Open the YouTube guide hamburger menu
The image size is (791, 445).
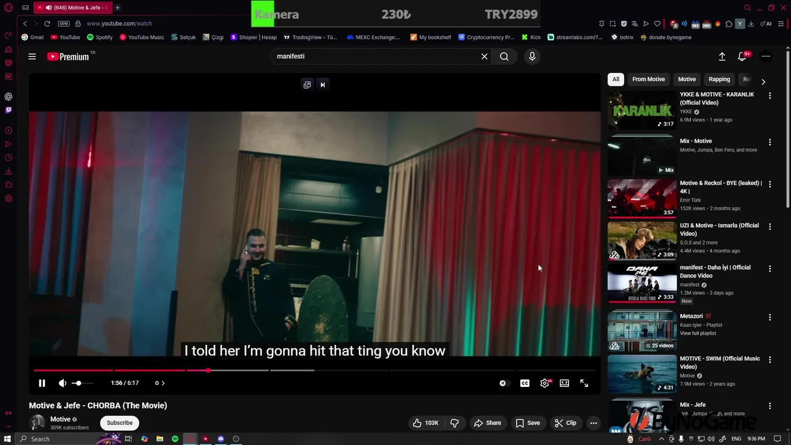click(x=32, y=56)
